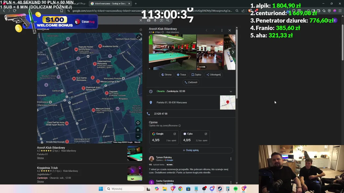Open a new browser tab
344x193 pixels.
(x=136, y=3)
